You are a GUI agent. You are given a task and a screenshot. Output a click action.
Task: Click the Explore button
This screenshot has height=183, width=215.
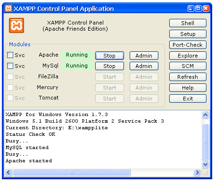[188, 56]
